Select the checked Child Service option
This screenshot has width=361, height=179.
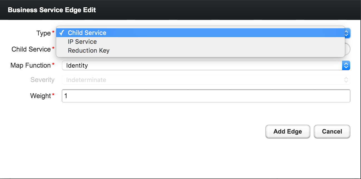(x=87, y=33)
